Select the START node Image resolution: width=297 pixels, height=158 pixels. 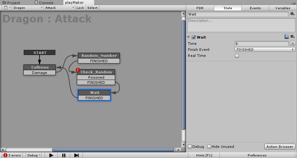(x=40, y=52)
